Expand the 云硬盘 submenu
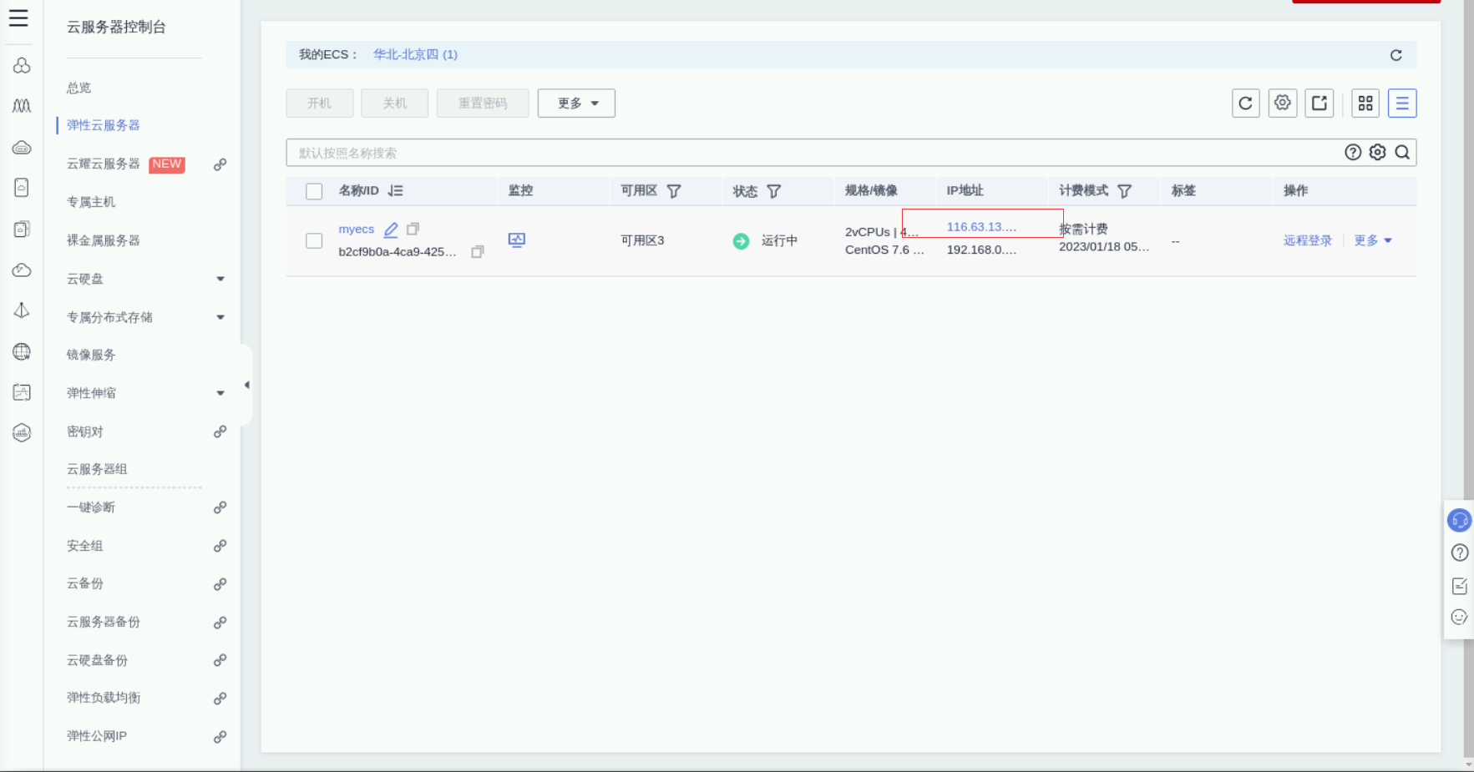Viewport: 1474px width, 772px height. (220, 279)
